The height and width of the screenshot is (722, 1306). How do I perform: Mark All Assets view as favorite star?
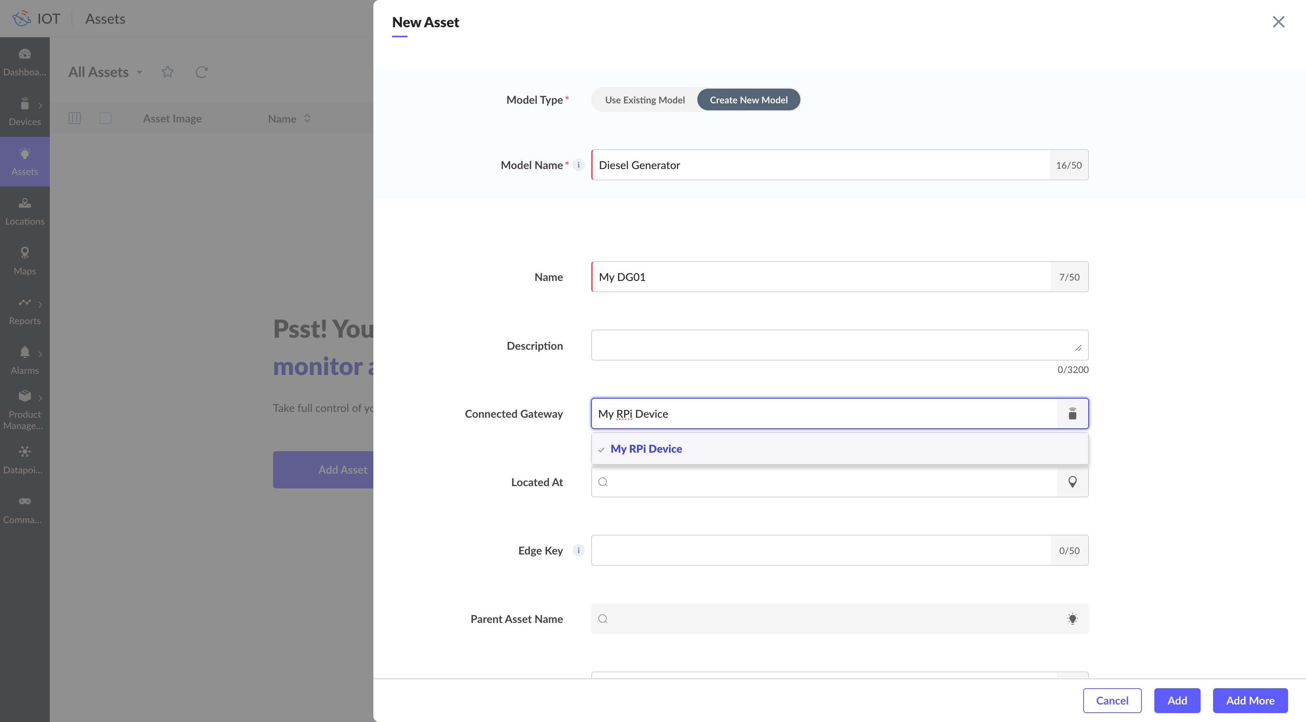pyautogui.click(x=167, y=72)
